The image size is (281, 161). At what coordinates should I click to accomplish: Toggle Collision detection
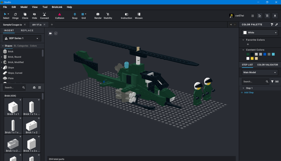click(60, 16)
